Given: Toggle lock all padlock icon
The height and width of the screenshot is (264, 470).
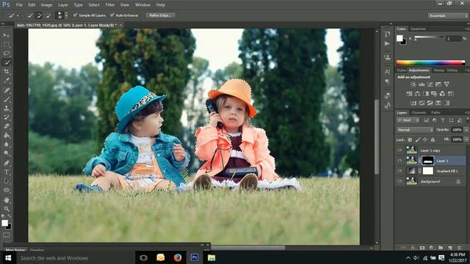Looking at the screenshot, I should (x=433, y=140).
